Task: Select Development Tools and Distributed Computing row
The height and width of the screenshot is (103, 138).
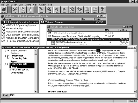Action: click(88, 36)
